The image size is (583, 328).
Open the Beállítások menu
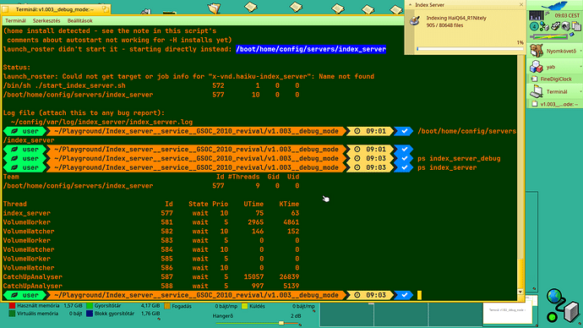tap(80, 21)
